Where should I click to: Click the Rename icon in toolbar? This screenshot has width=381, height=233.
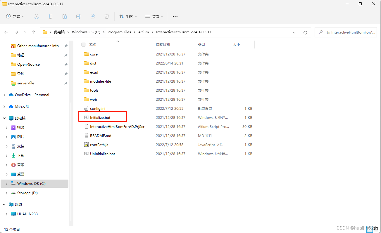coord(79,16)
